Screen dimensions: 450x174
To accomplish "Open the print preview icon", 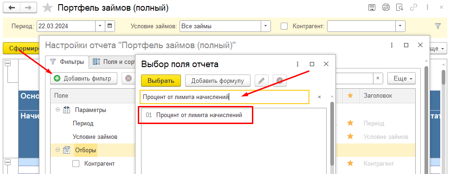I will tap(399, 8).
